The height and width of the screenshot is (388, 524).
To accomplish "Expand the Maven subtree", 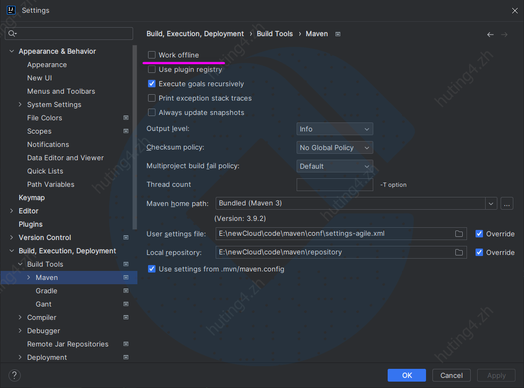I will 29,277.
